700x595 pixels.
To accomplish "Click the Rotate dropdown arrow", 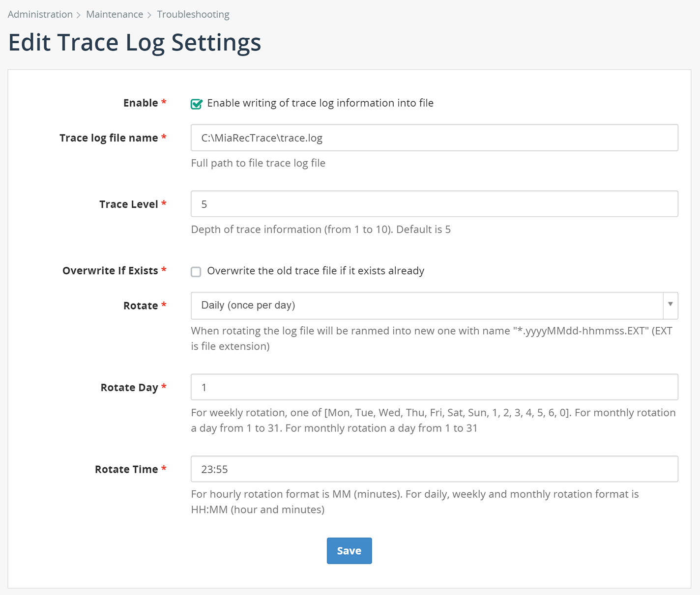I will pyautogui.click(x=671, y=305).
